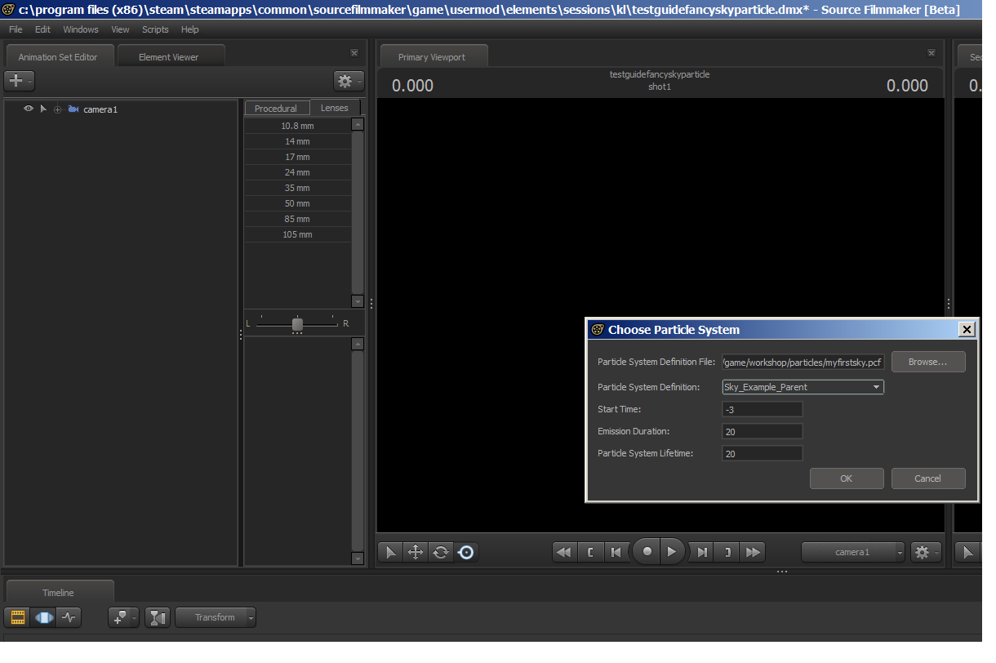Screen dimensions: 996x663
Task: Toggle the circular screen manipulator icon
Action: pyautogui.click(x=466, y=553)
